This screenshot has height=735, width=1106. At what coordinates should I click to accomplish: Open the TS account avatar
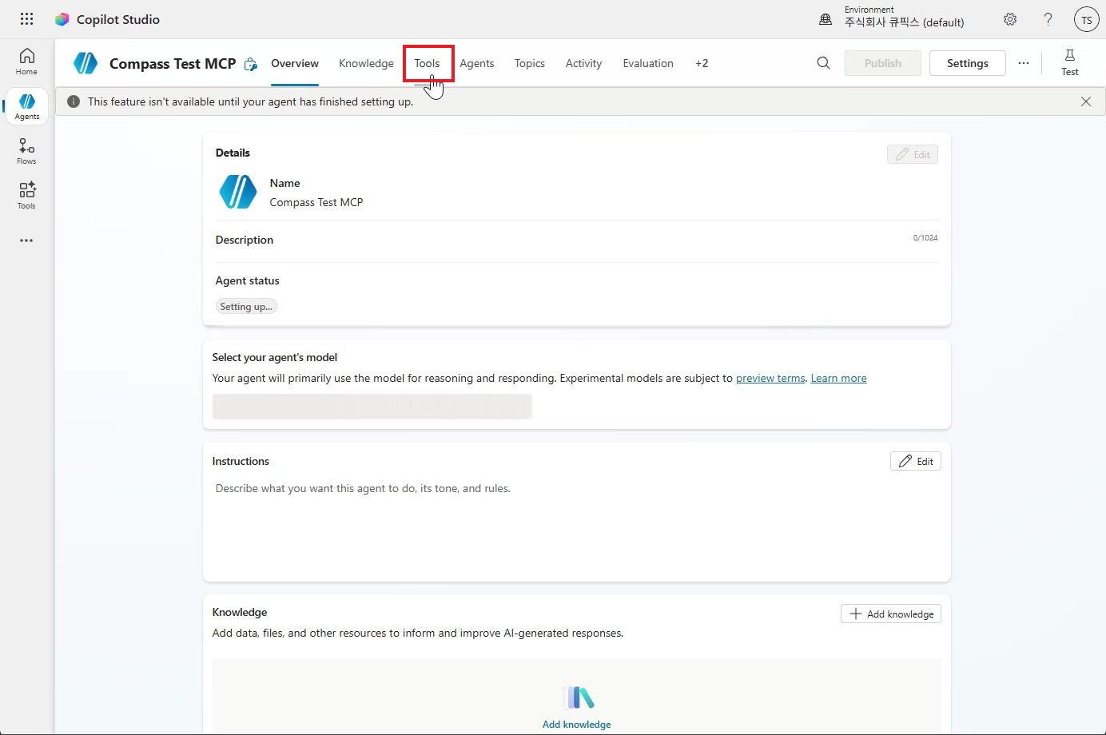point(1086,20)
